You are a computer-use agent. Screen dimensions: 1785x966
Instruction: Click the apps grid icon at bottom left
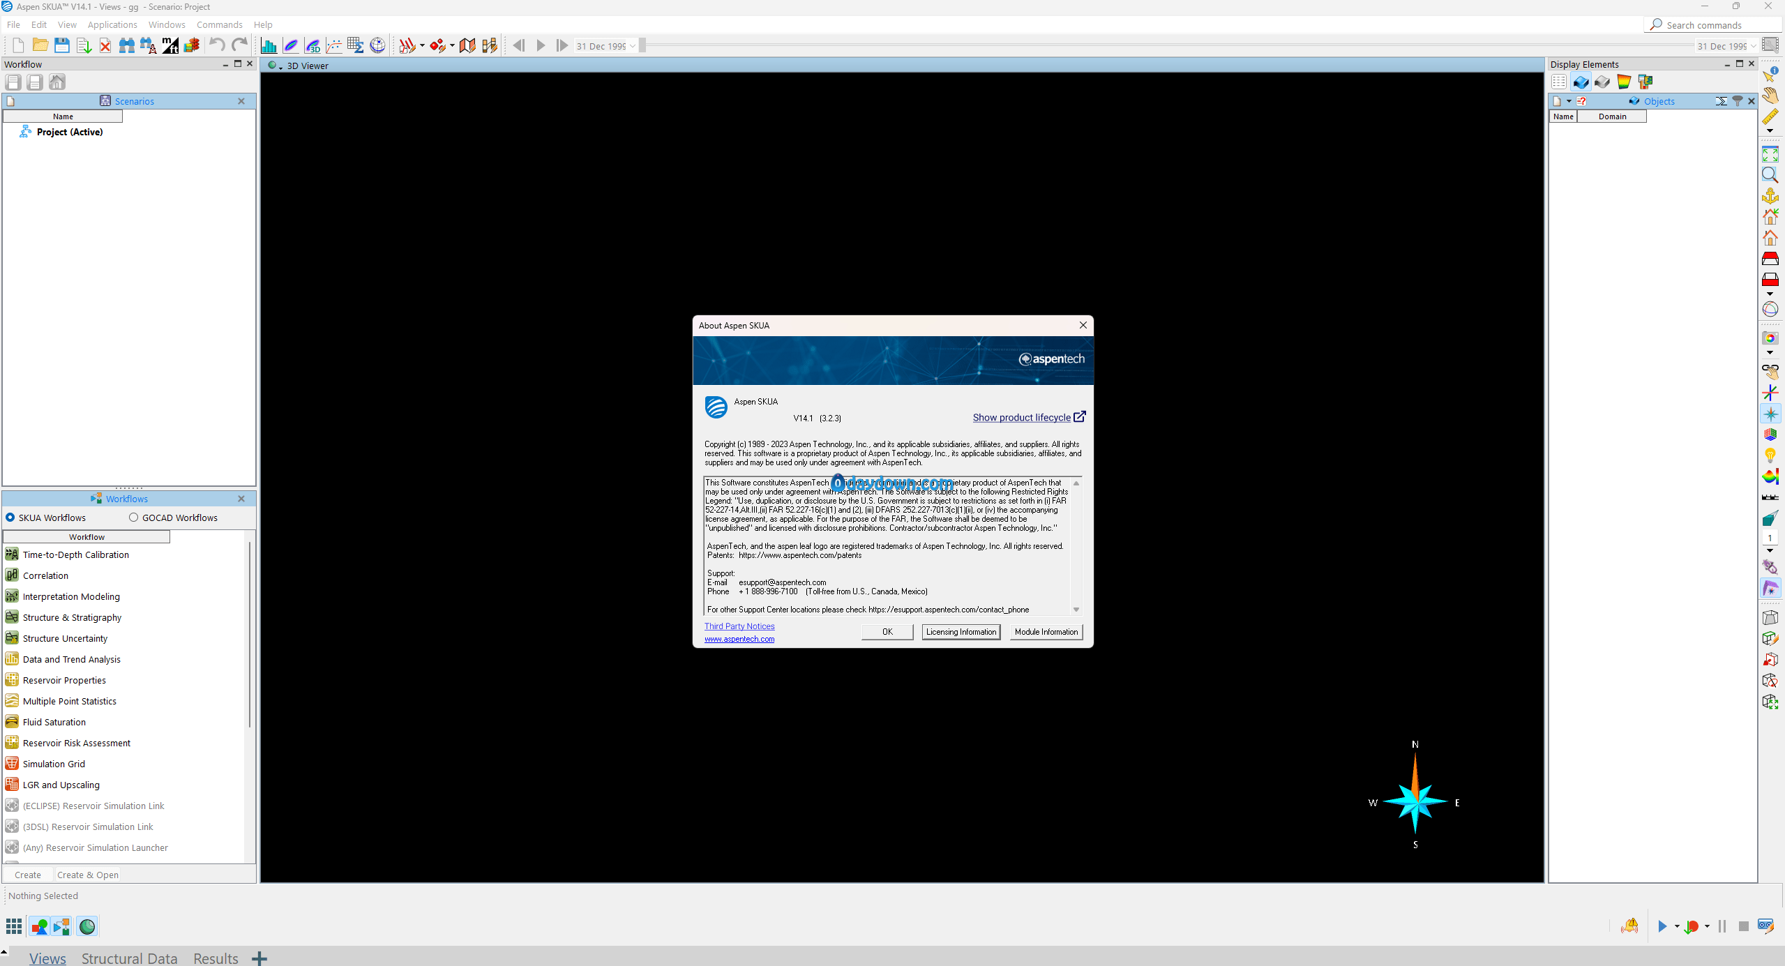14,926
